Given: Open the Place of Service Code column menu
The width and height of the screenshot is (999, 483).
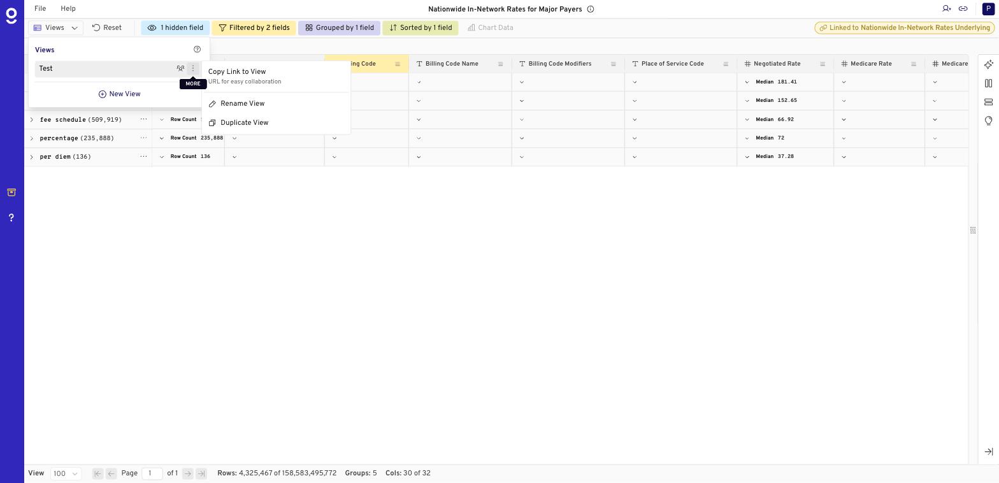Looking at the screenshot, I should (725, 64).
